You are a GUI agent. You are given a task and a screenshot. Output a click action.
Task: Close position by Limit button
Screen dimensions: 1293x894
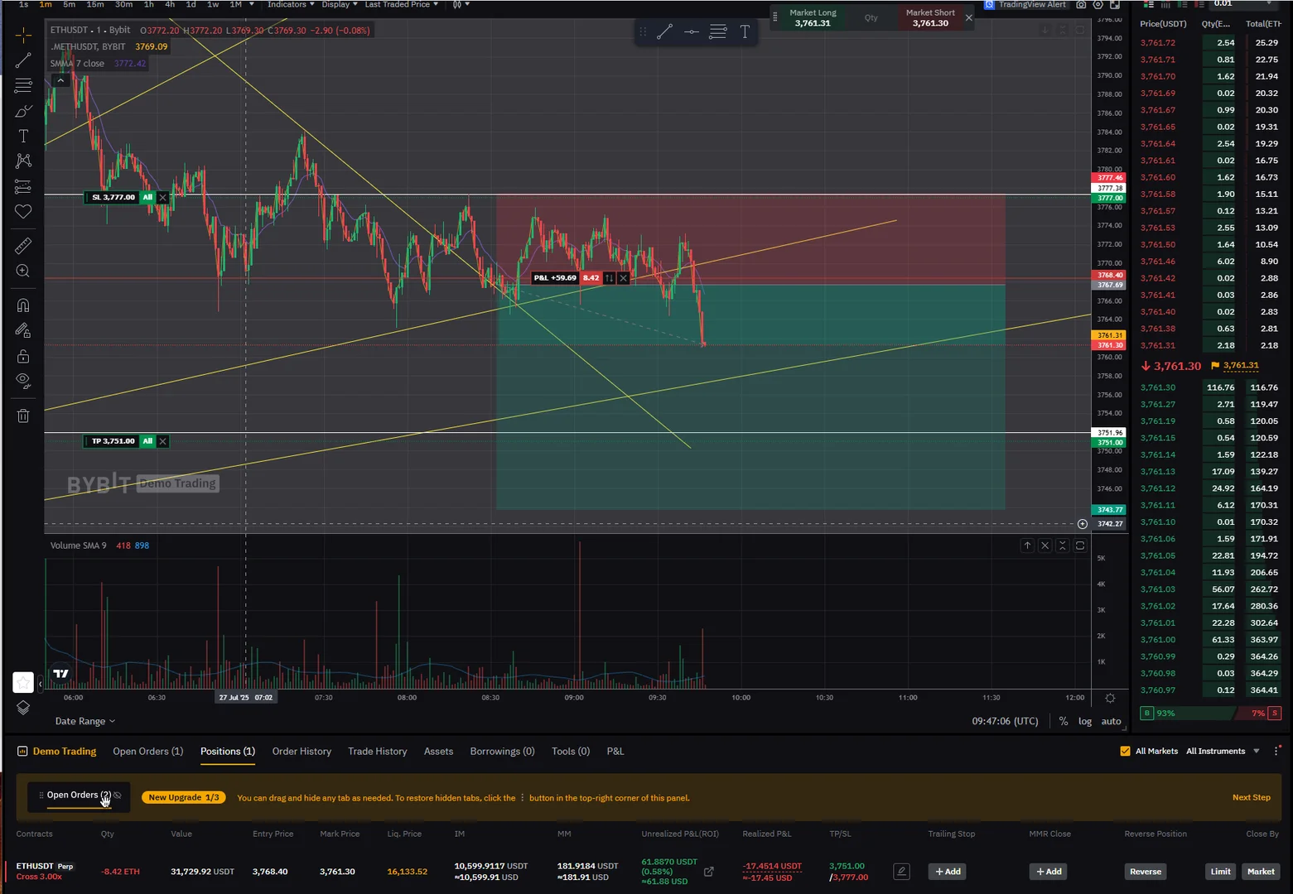1220,871
